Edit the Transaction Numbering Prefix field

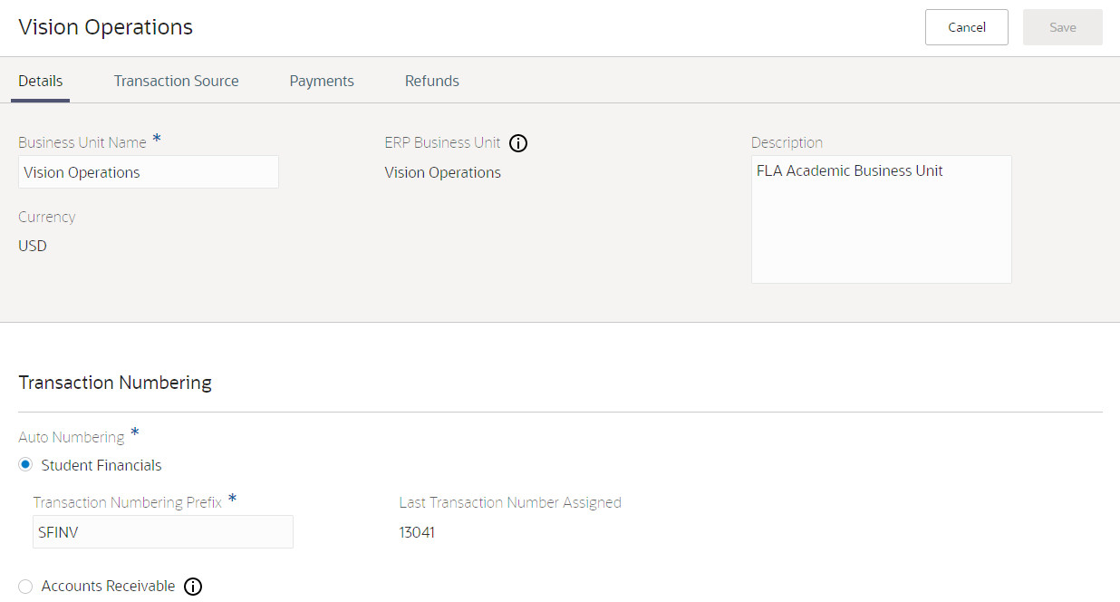[x=163, y=532]
